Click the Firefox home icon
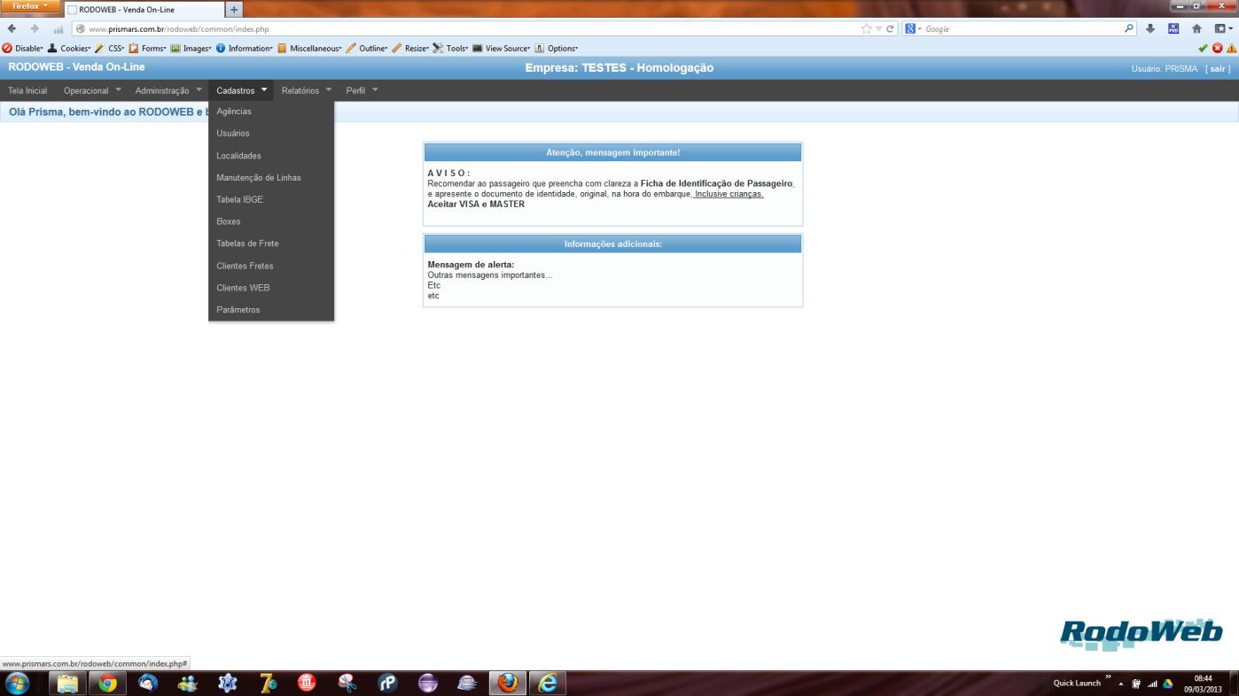Viewport: 1239px width, 696px height. (x=1196, y=28)
